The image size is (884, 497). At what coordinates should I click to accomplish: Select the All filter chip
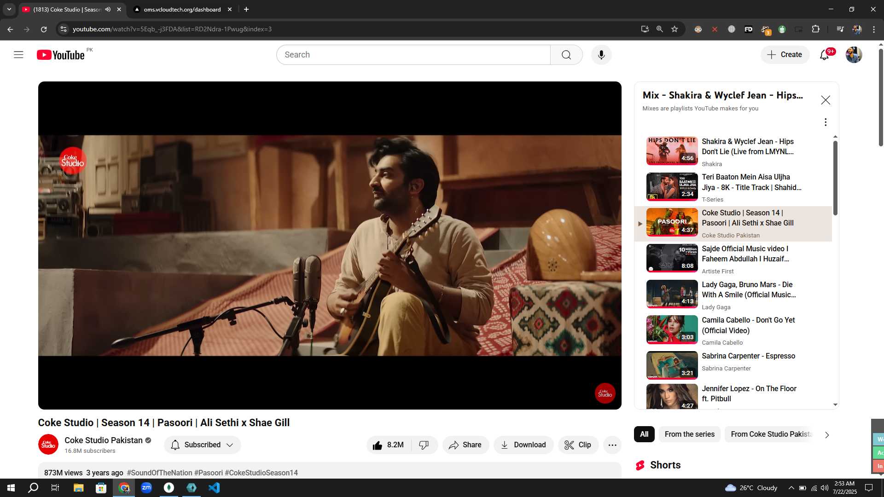[x=644, y=434]
